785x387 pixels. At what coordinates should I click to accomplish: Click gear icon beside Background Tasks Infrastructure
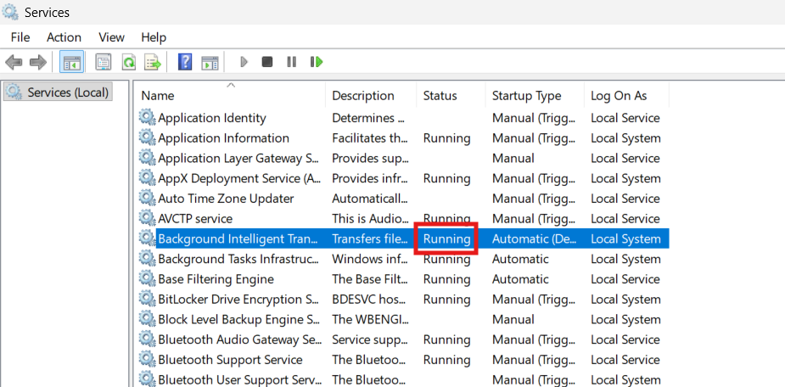click(x=147, y=259)
